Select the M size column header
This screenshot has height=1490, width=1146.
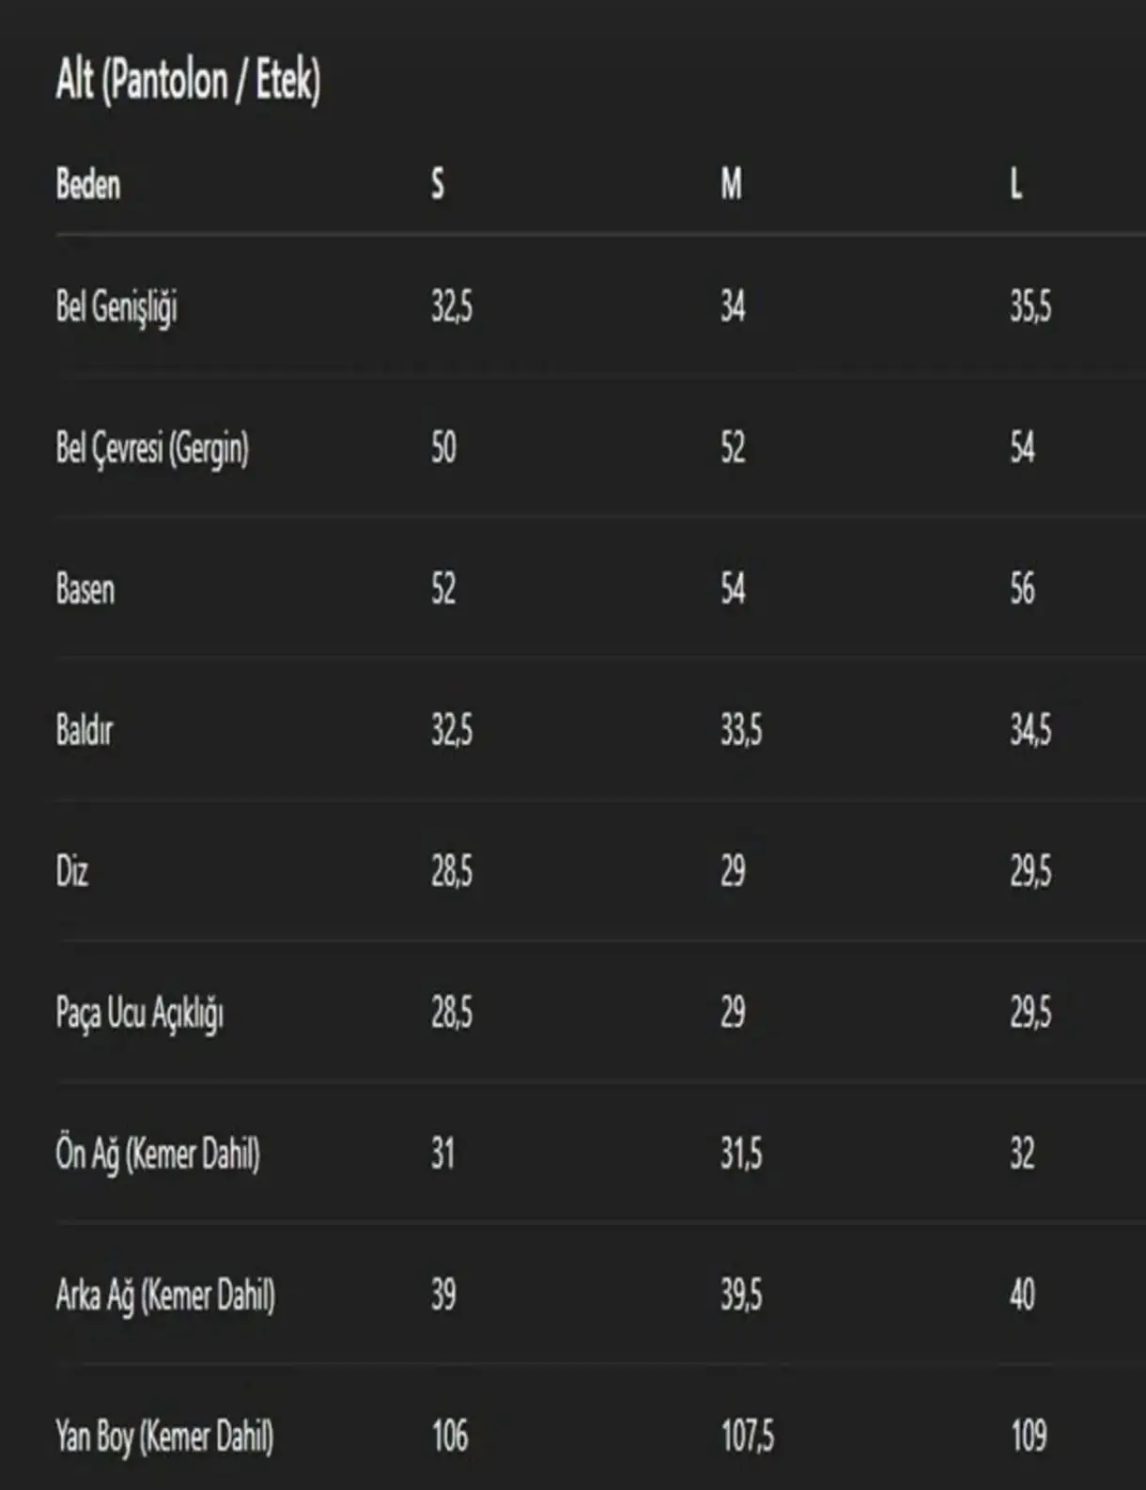(x=731, y=185)
